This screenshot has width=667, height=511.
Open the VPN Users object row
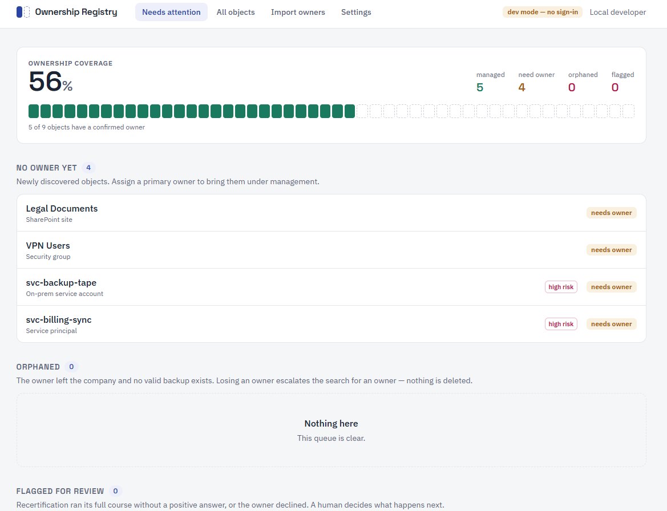(332, 250)
